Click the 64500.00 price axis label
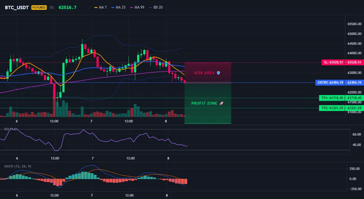The height and width of the screenshot is (199, 364). pos(354,44)
